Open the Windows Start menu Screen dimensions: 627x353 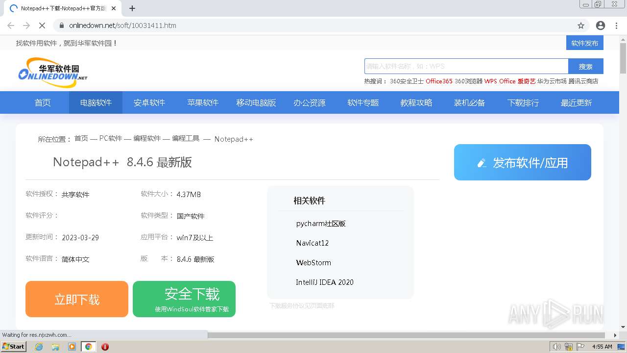14,347
